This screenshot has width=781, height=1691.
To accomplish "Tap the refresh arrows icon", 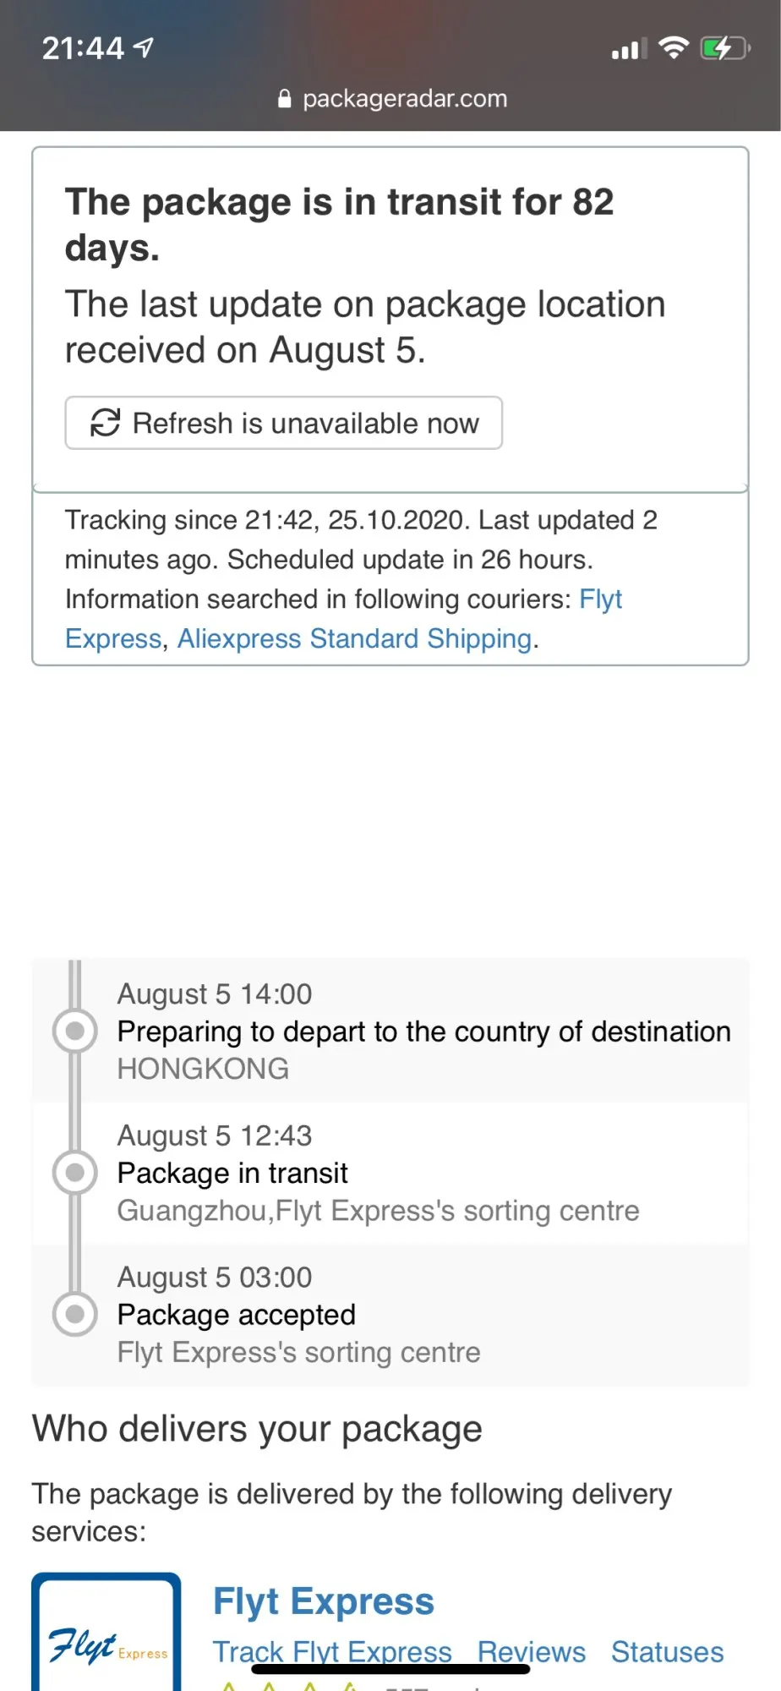I will click(x=105, y=423).
